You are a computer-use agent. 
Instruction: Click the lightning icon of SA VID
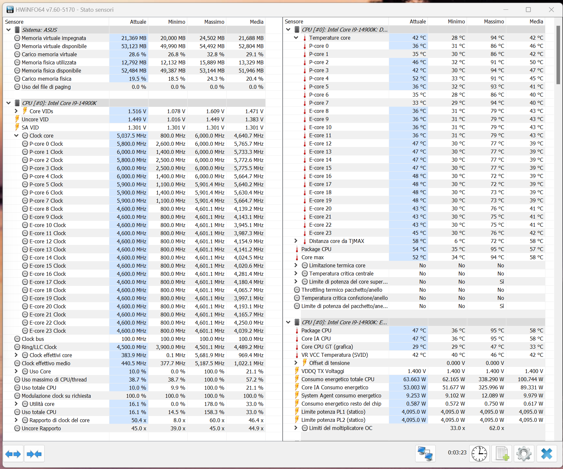[17, 127]
